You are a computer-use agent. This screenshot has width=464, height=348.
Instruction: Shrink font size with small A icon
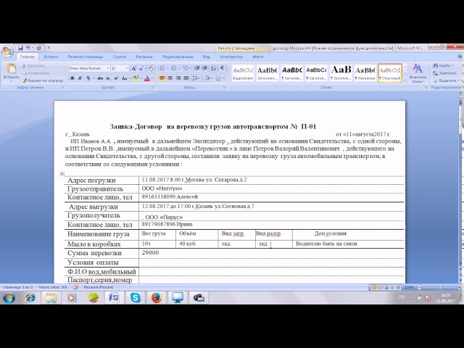click(142, 68)
